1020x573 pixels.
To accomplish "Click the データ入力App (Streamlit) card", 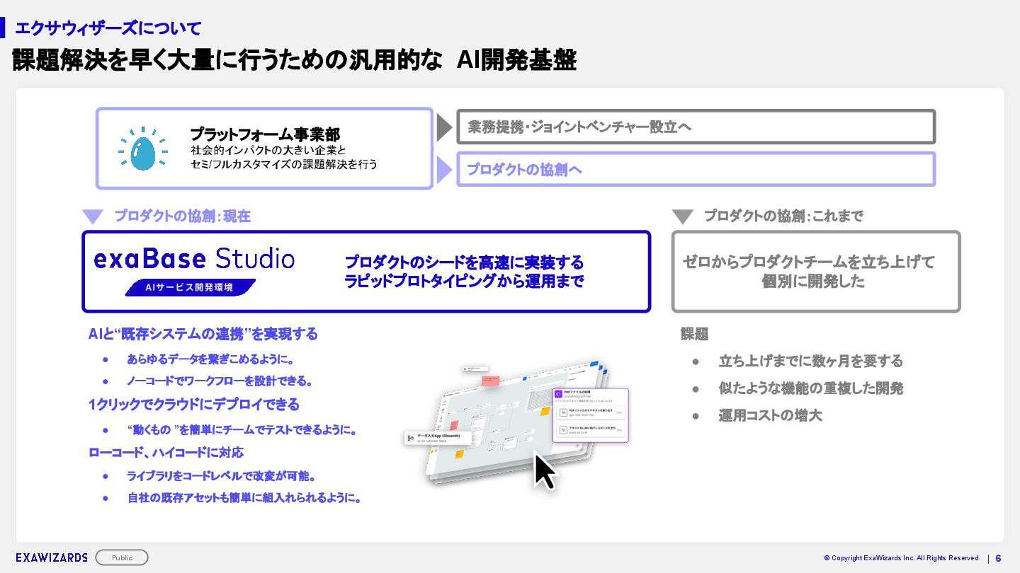I will [438, 439].
